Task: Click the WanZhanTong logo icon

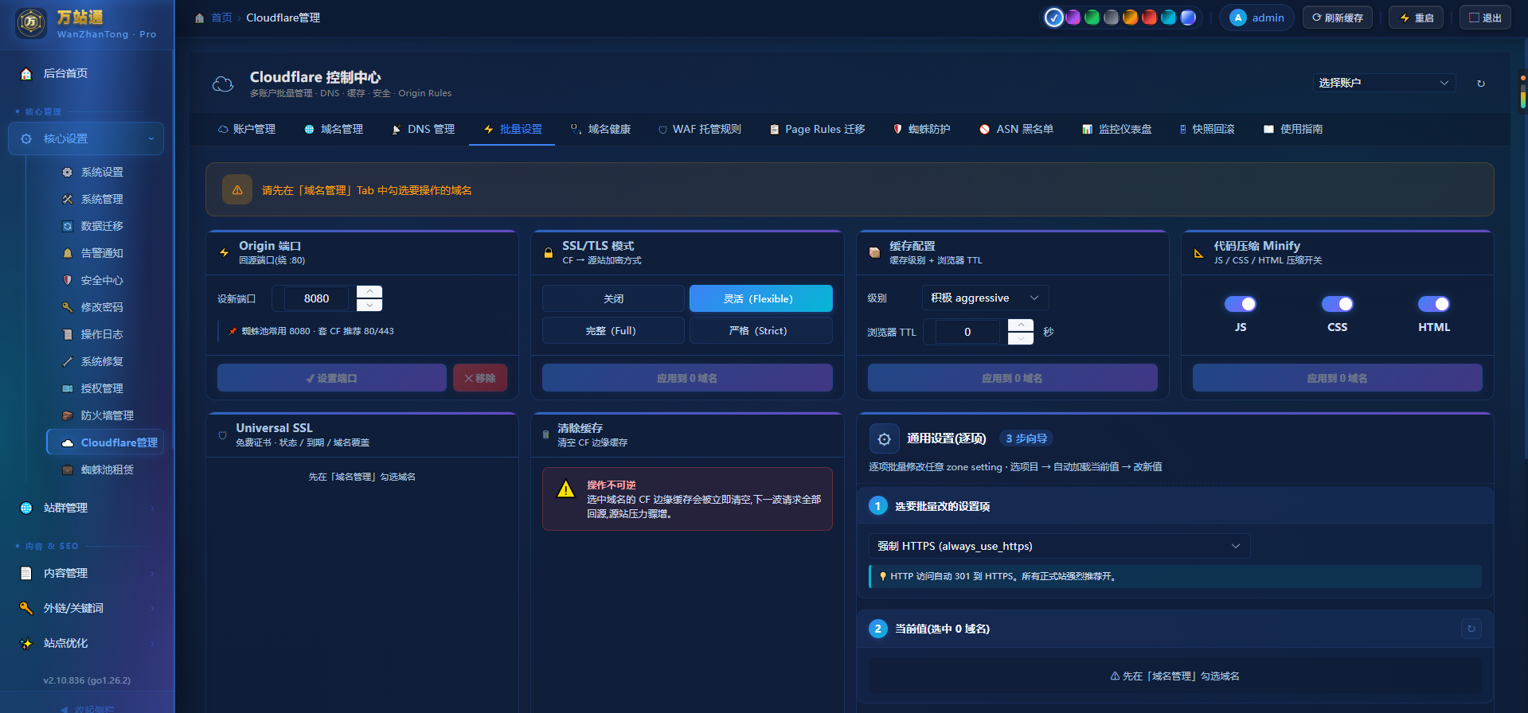Action: [31, 23]
